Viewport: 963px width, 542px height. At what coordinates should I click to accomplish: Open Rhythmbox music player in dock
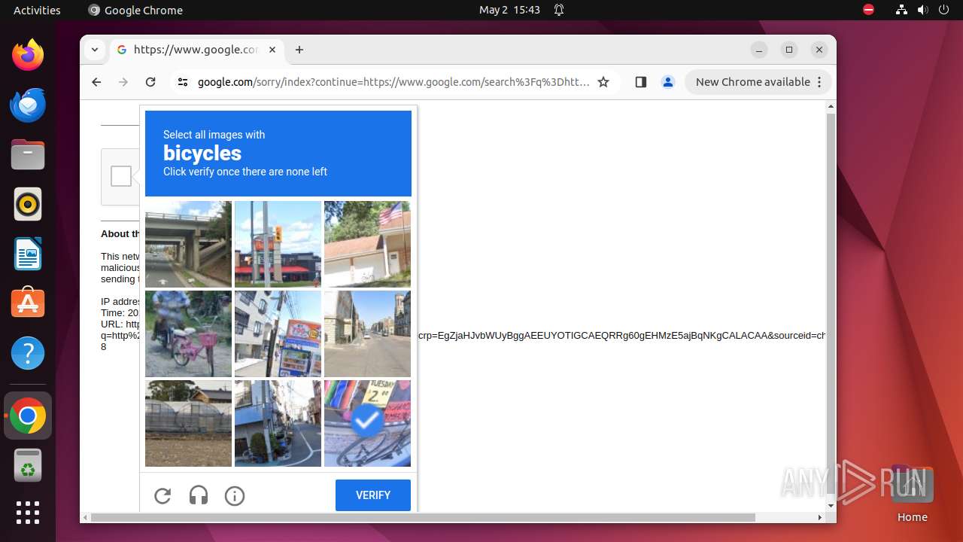[28, 204]
